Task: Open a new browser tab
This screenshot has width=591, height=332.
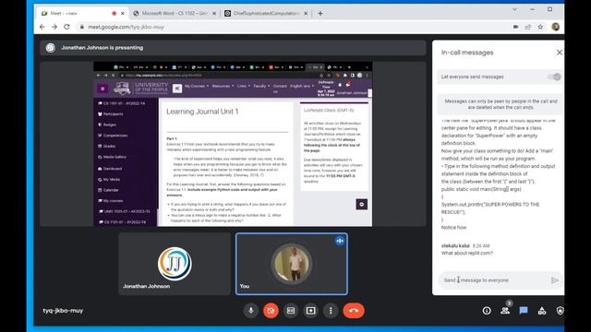Action: point(320,13)
